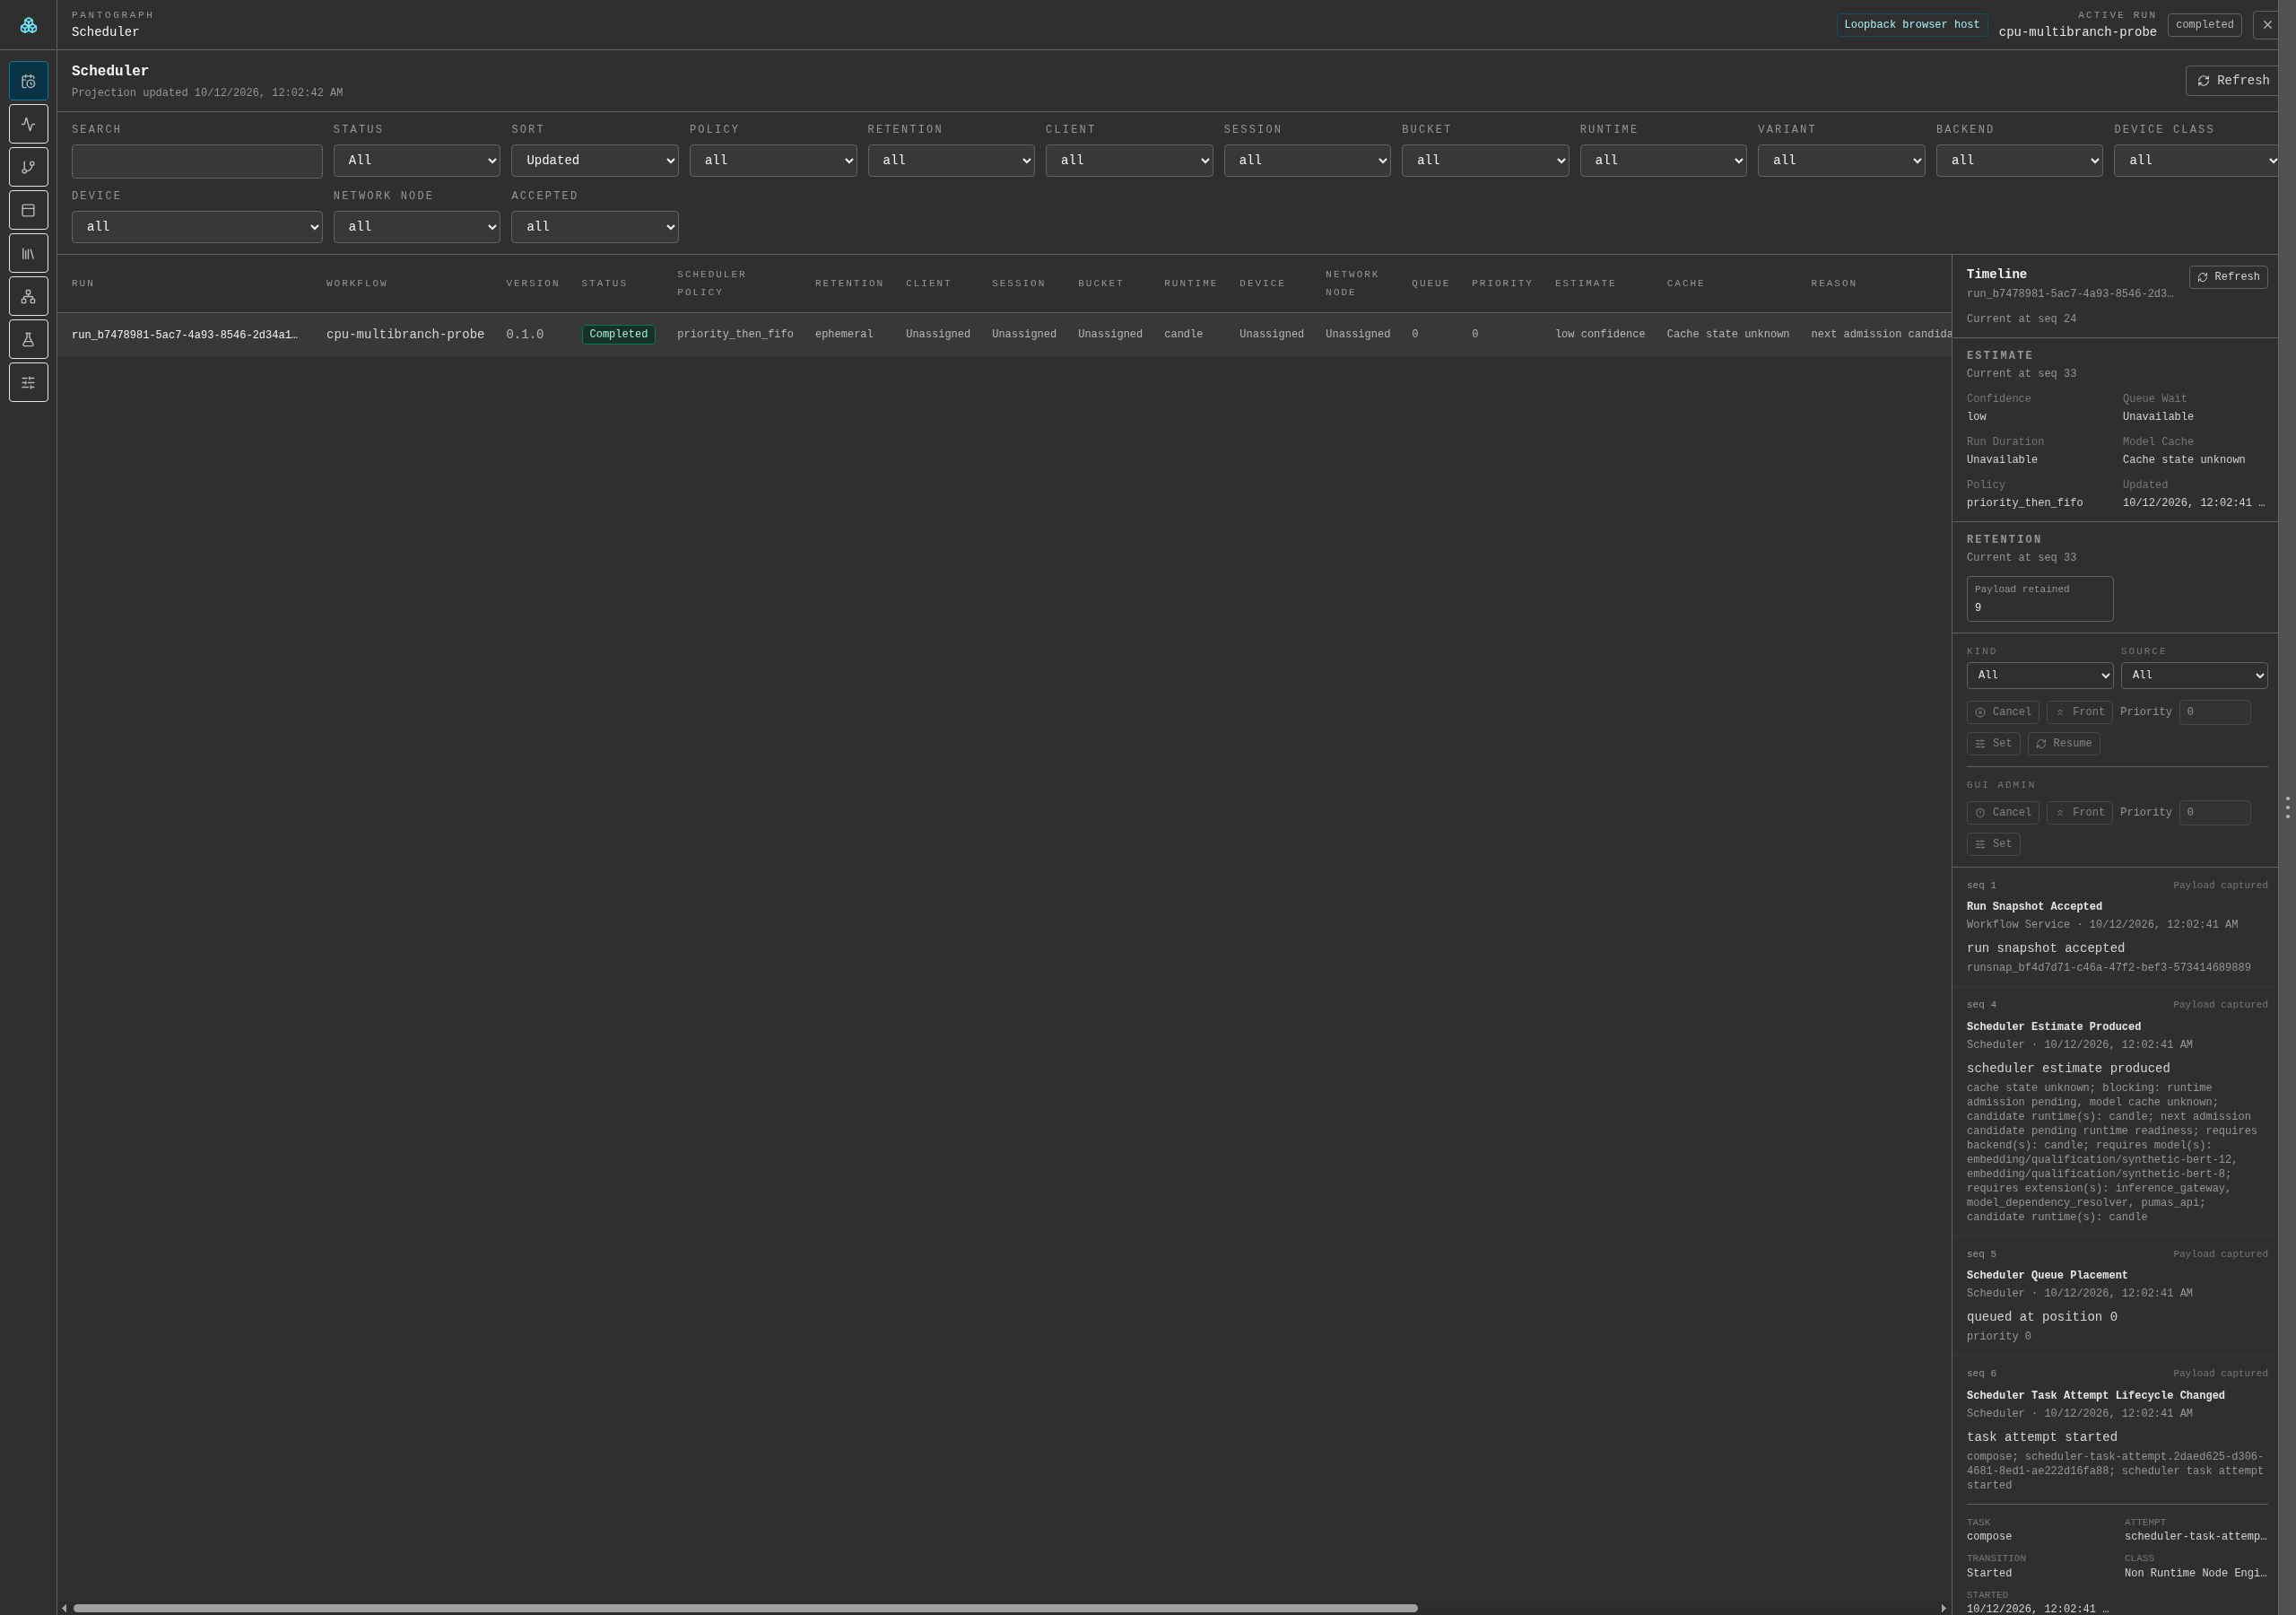Open the Variant filter dropdown
Image resolution: width=2296 pixels, height=1615 pixels.
click(1841, 161)
